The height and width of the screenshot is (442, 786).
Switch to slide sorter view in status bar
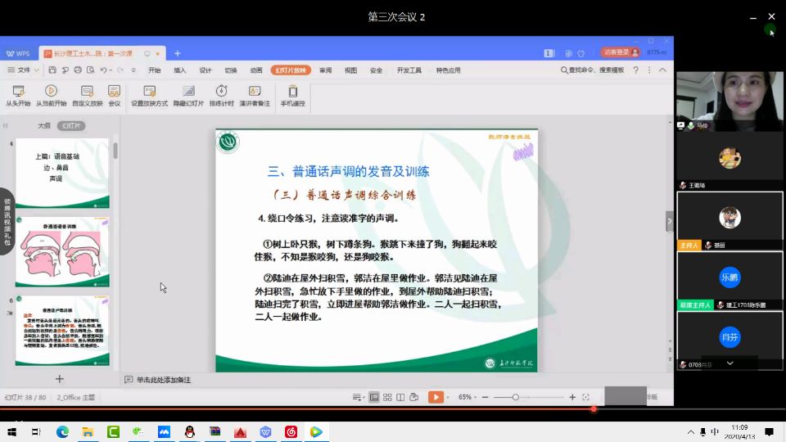click(x=387, y=397)
